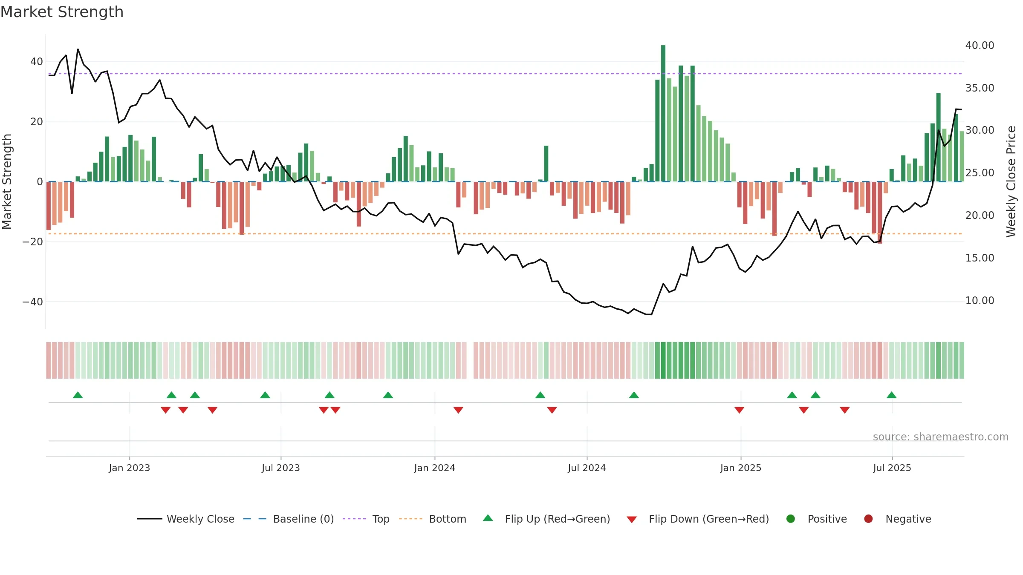Toggle Flip Up (Red→Green) legend entry
Screen dimensions: 1023x575
(546, 519)
